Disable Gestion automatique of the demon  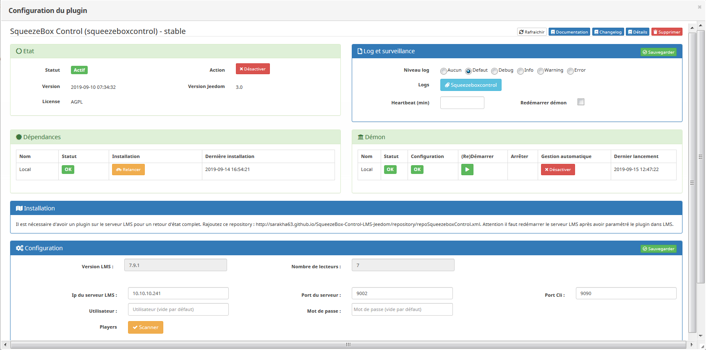pos(558,169)
